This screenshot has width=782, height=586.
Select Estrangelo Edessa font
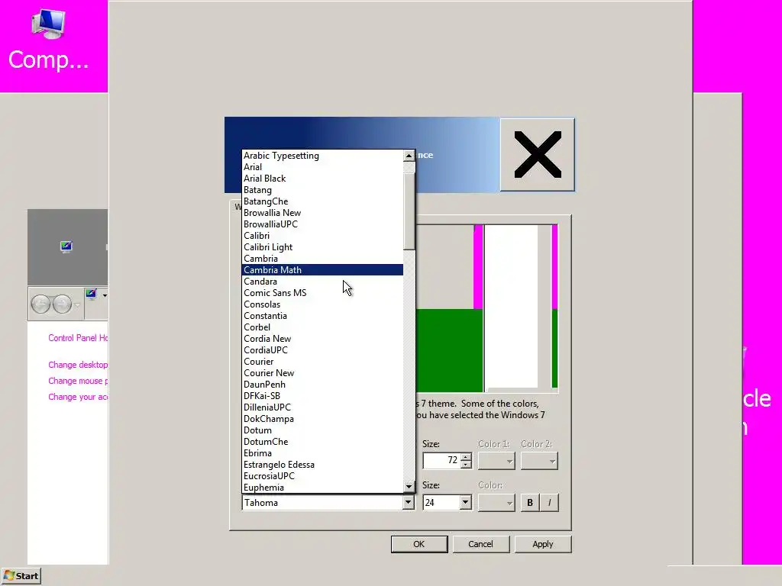point(323,465)
